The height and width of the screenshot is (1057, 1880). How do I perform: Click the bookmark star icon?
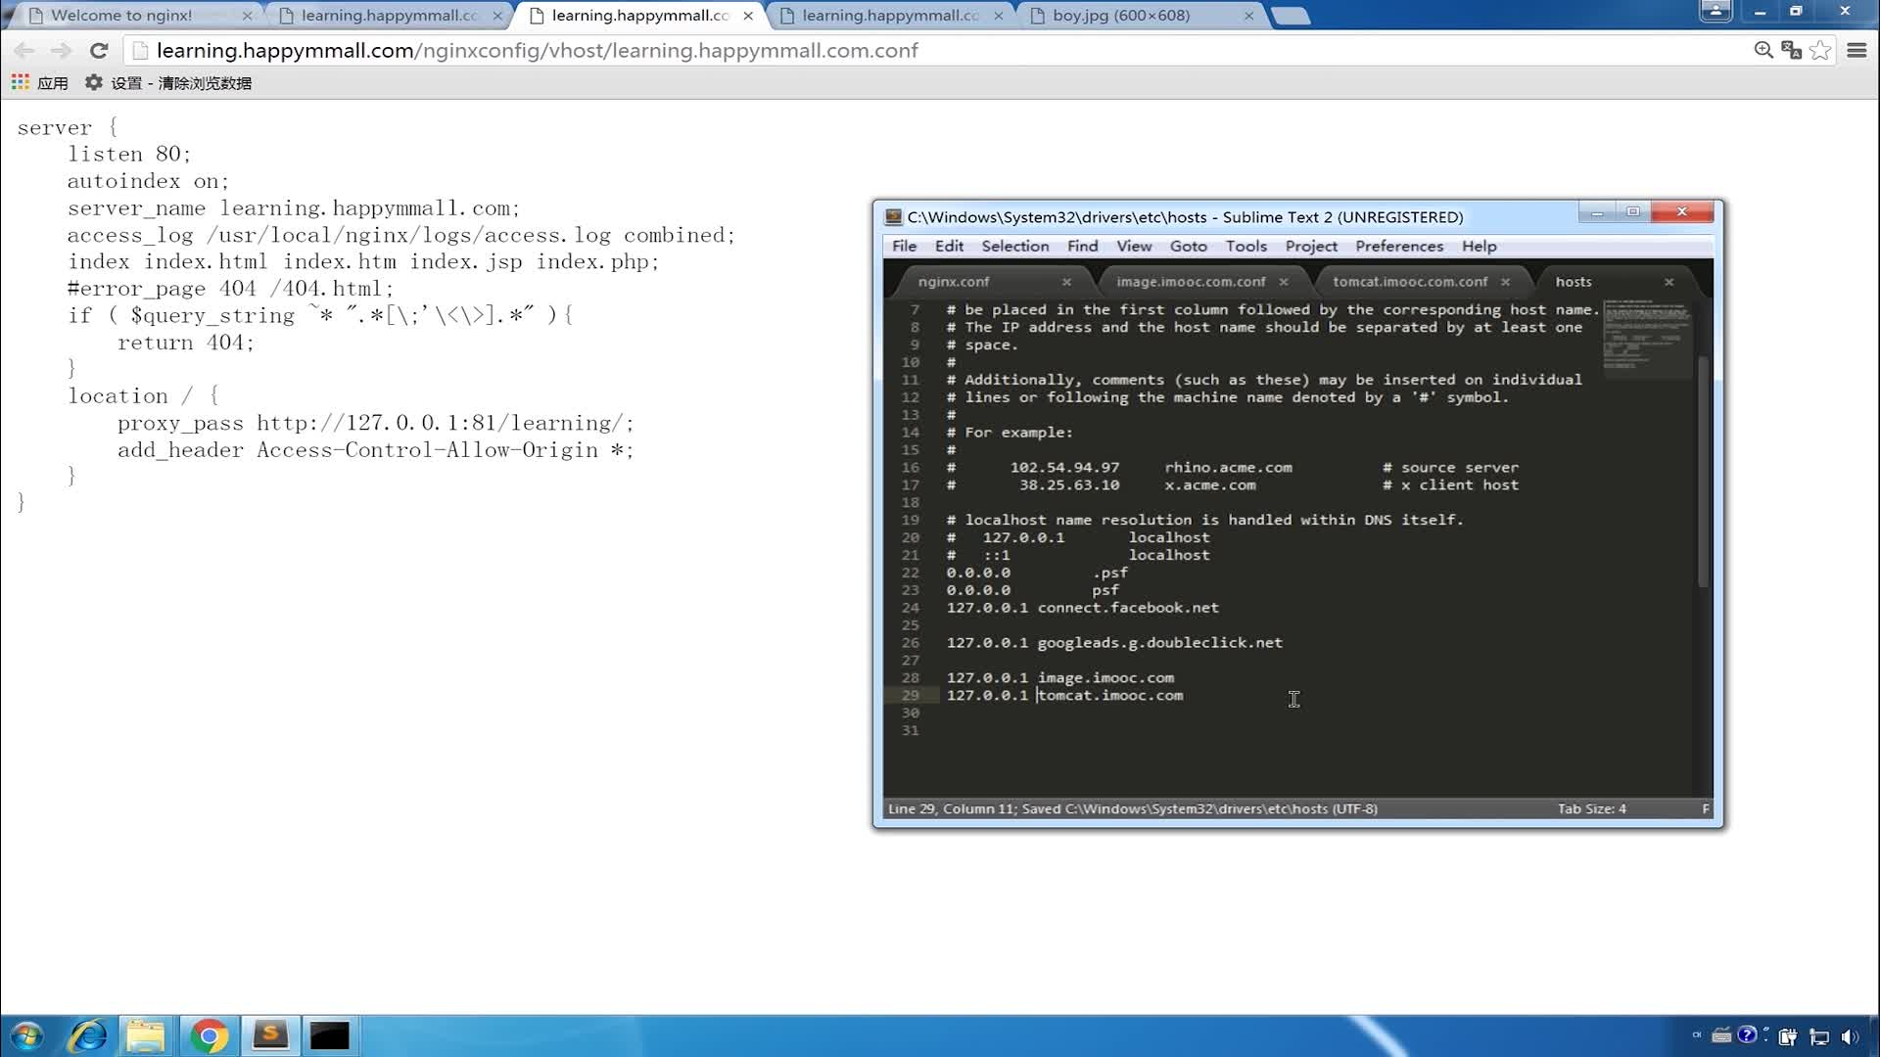(1820, 51)
